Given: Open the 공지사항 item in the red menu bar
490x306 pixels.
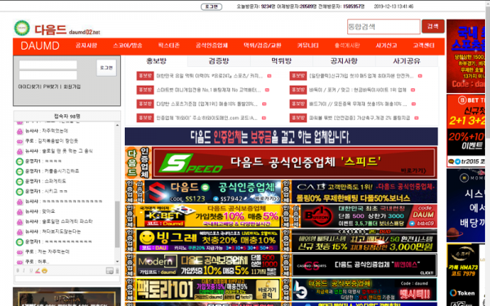Looking at the screenshot, I should pos(87,46).
